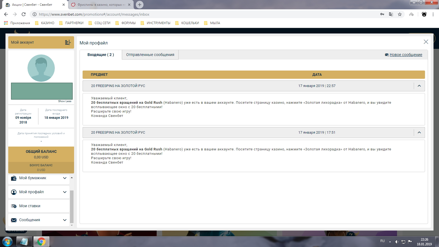Collapse the 22:57 message chevron

(419, 86)
